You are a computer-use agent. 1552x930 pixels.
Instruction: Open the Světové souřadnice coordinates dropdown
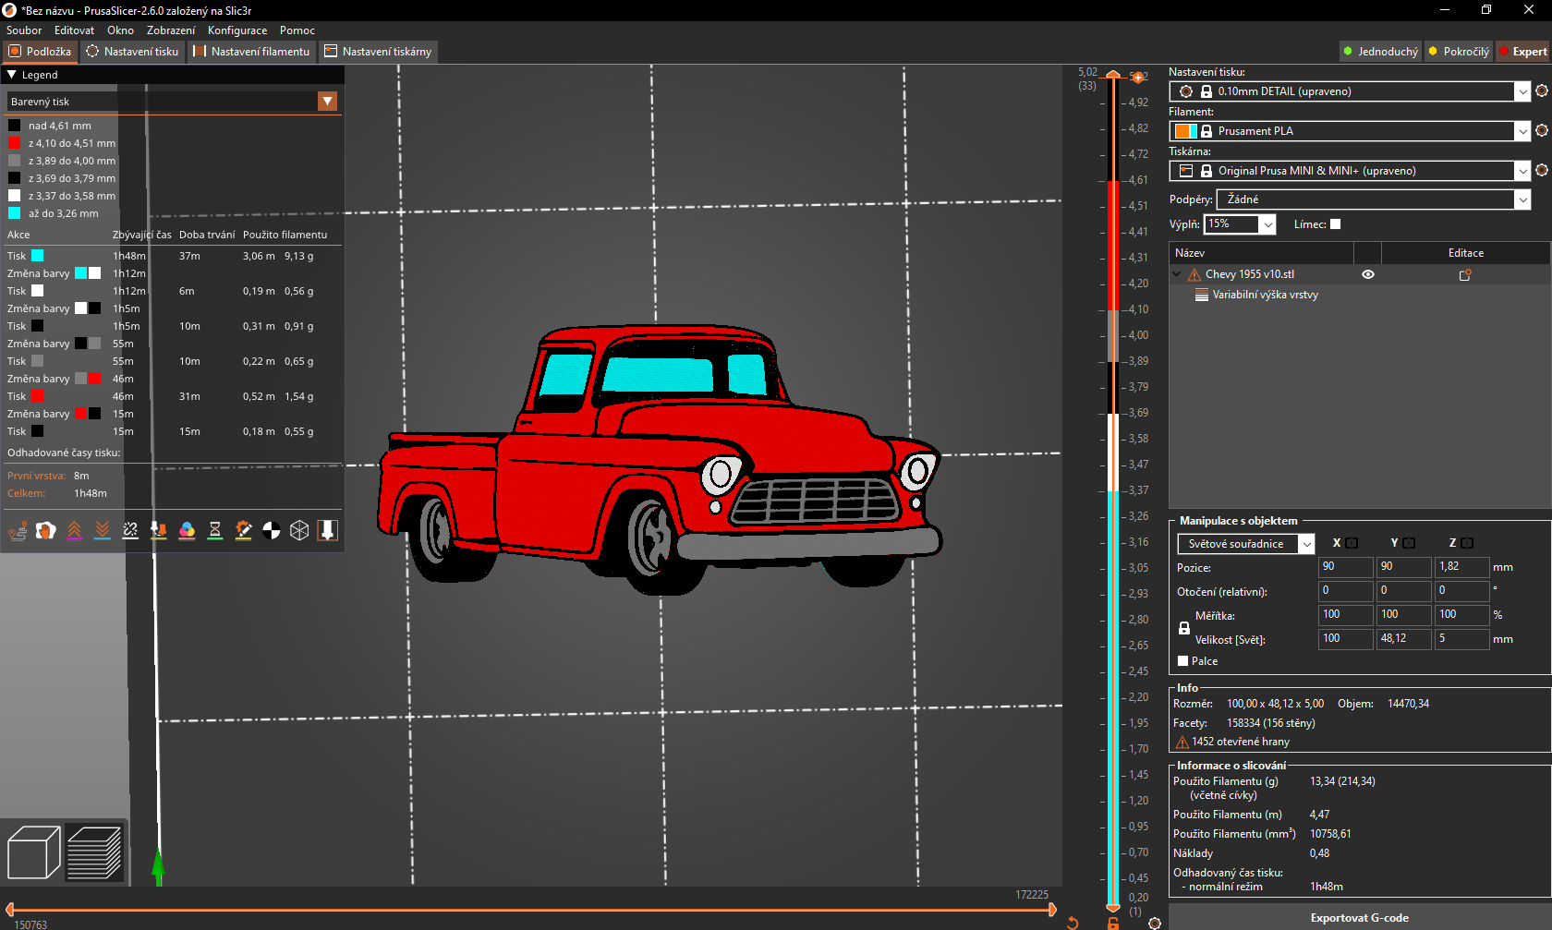click(1246, 544)
